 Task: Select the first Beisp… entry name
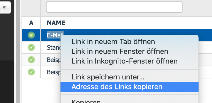(x=53, y=60)
